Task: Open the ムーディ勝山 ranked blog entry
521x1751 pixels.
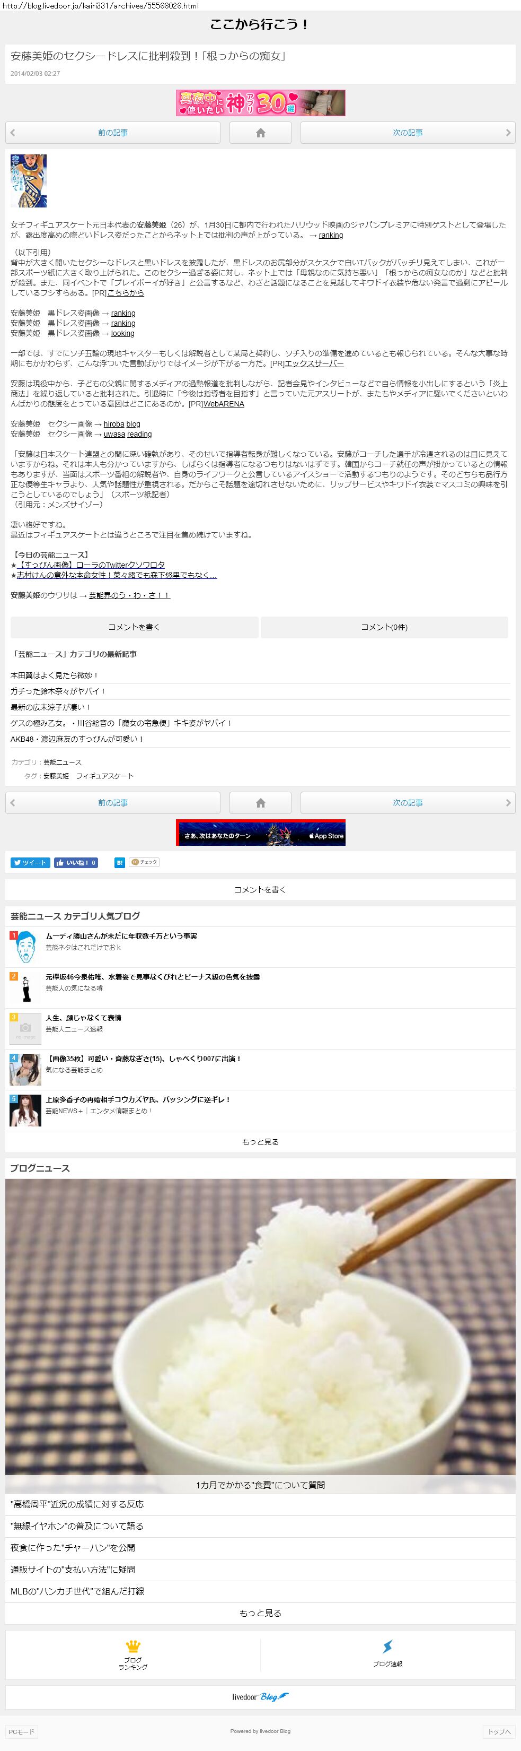Action: [x=121, y=936]
